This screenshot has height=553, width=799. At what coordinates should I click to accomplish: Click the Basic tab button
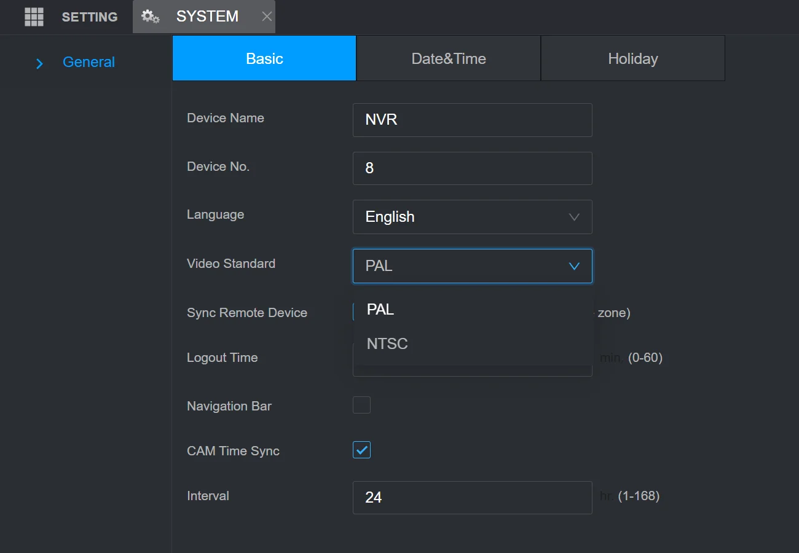pos(264,58)
